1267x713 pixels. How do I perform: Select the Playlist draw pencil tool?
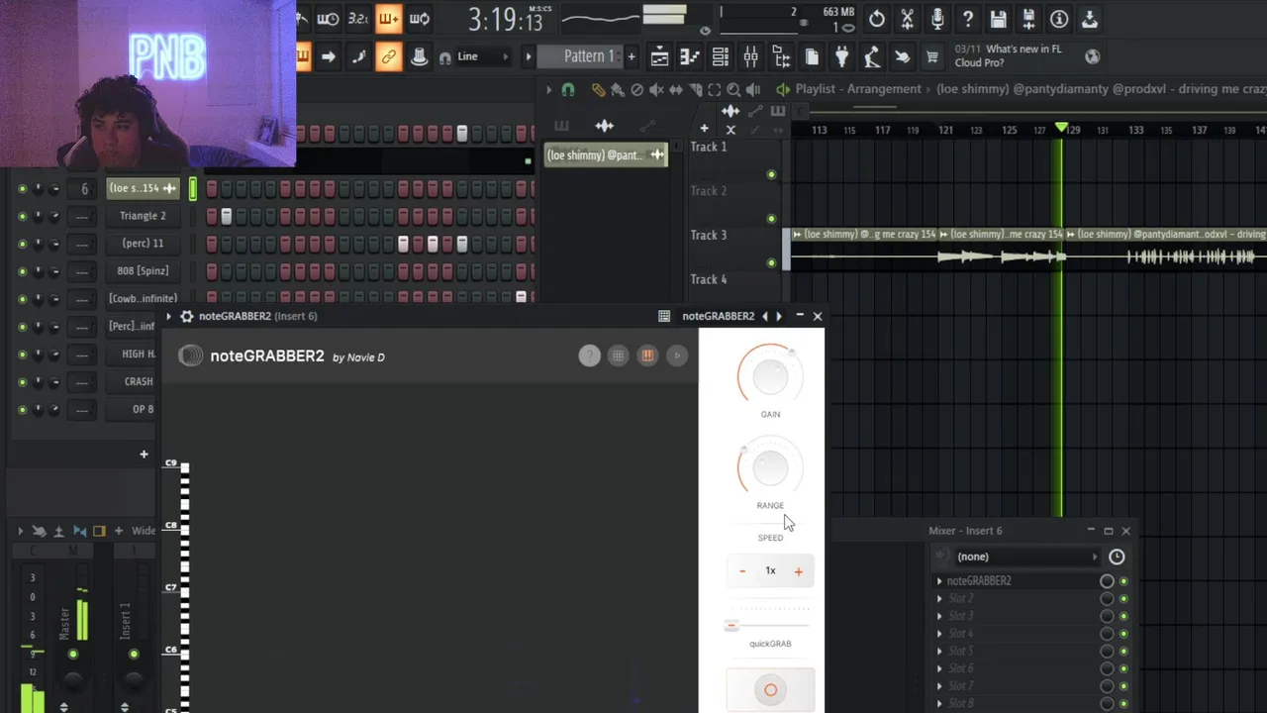(x=598, y=90)
